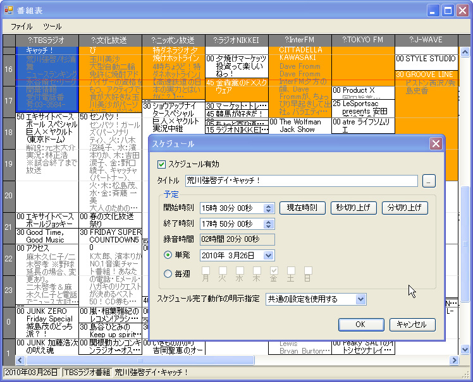Click the 文化放送 column header

coord(110,40)
